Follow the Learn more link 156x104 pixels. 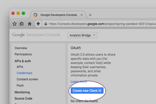tap(79, 82)
